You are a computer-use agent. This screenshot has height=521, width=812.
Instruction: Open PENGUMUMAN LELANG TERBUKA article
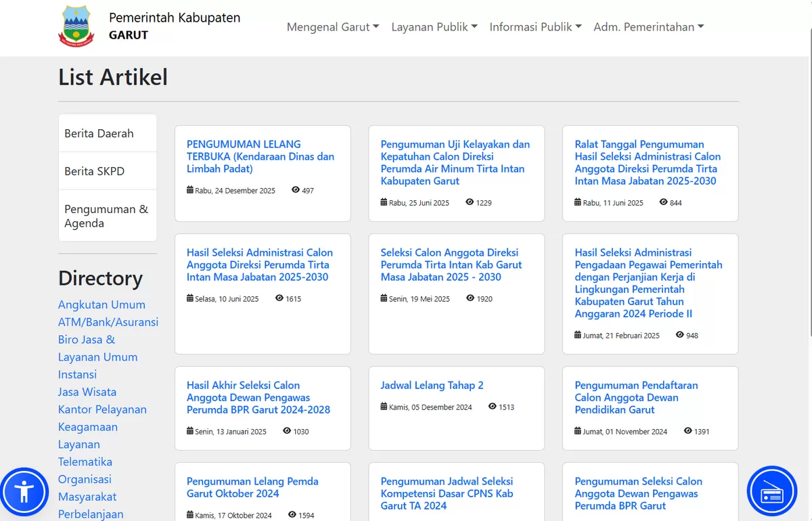click(261, 156)
